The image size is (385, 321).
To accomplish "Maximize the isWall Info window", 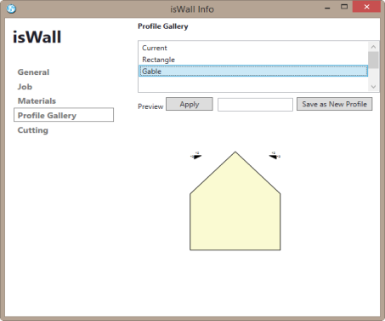I will pyautogui.click(x=344, y=7).
